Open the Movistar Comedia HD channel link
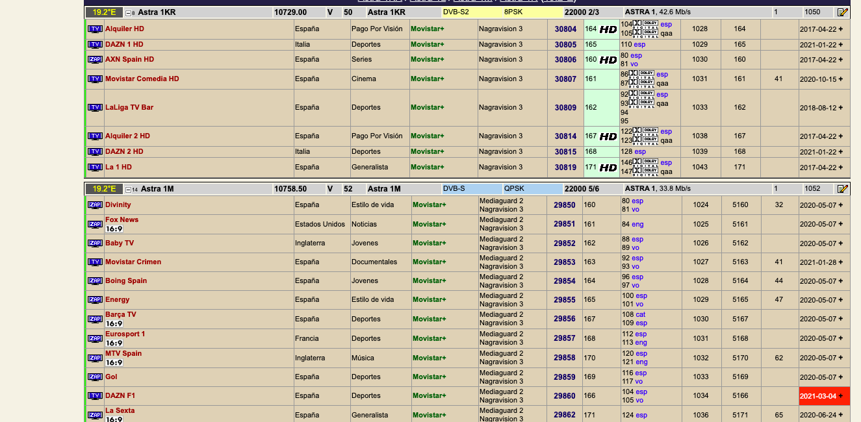This screenshot has width=861, height=422. coord(142,79)
